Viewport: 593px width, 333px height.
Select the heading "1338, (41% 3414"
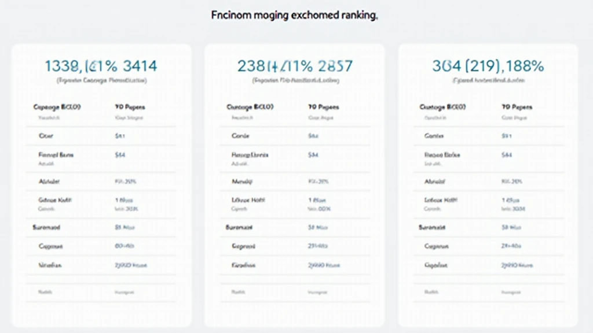101,66
